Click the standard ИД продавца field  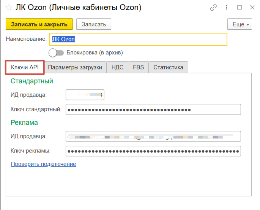point(85,95)
